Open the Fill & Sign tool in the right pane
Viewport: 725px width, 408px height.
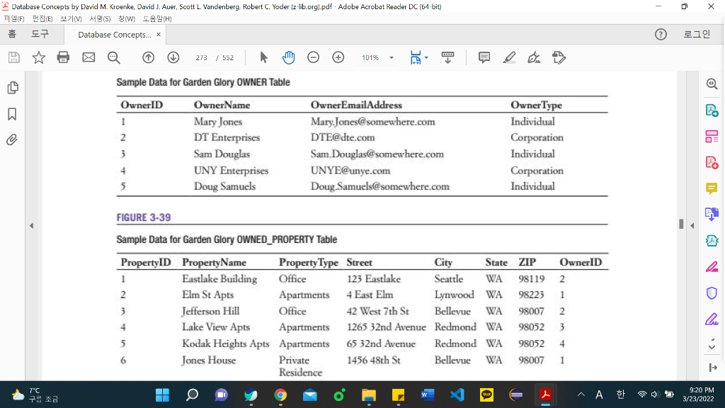pyautogui.click(x=712, y=319)
